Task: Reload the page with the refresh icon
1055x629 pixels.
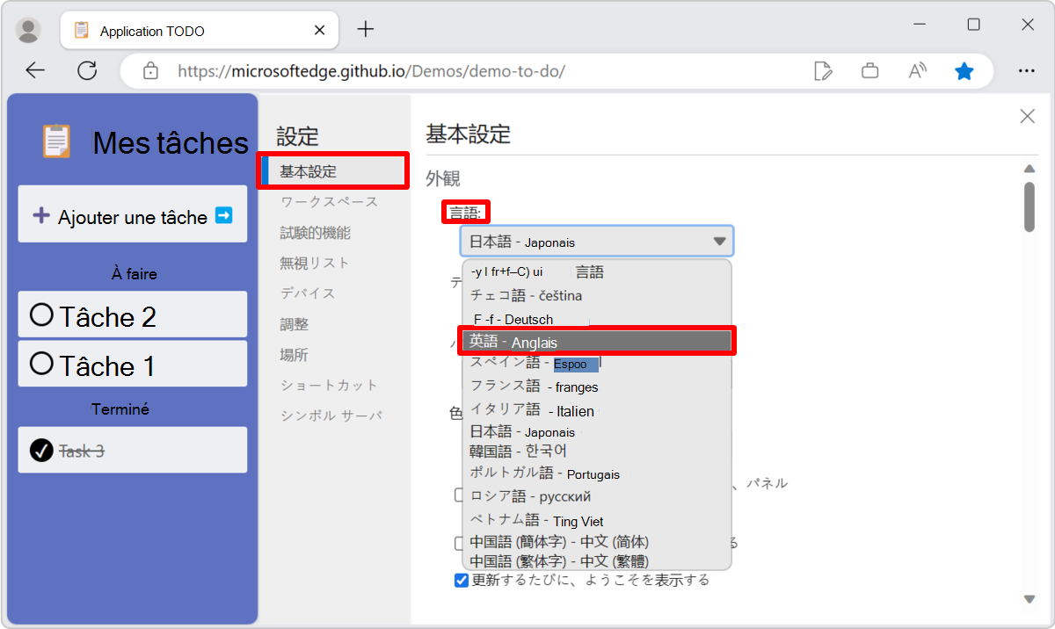Action: pos(87,70)
